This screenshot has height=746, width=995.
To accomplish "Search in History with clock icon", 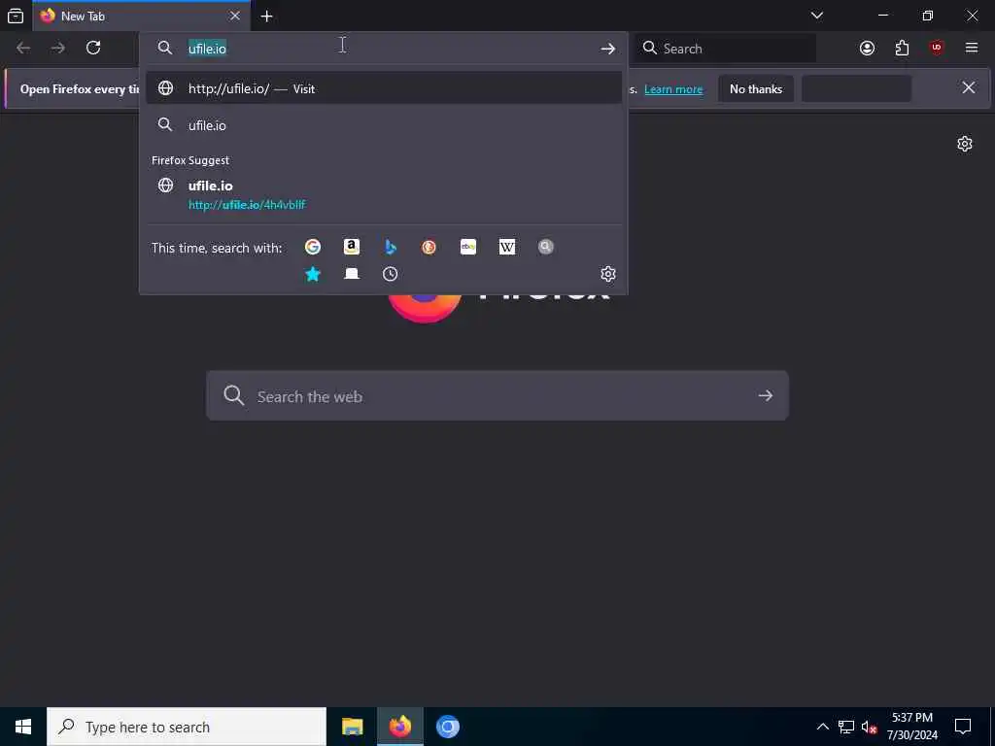I will (x=391, y=274).
